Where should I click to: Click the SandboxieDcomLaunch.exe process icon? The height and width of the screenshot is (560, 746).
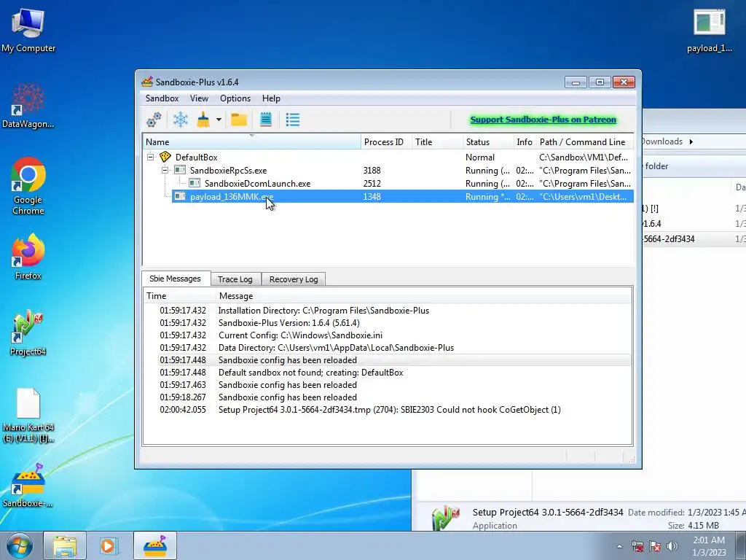195,183
